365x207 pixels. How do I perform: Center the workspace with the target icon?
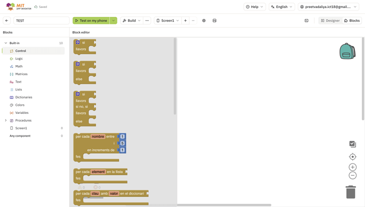[x=353, y=157]
